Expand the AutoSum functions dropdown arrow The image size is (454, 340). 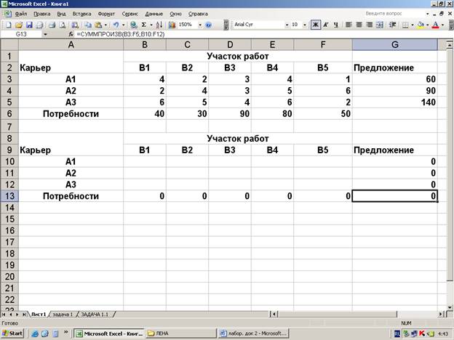151,25
